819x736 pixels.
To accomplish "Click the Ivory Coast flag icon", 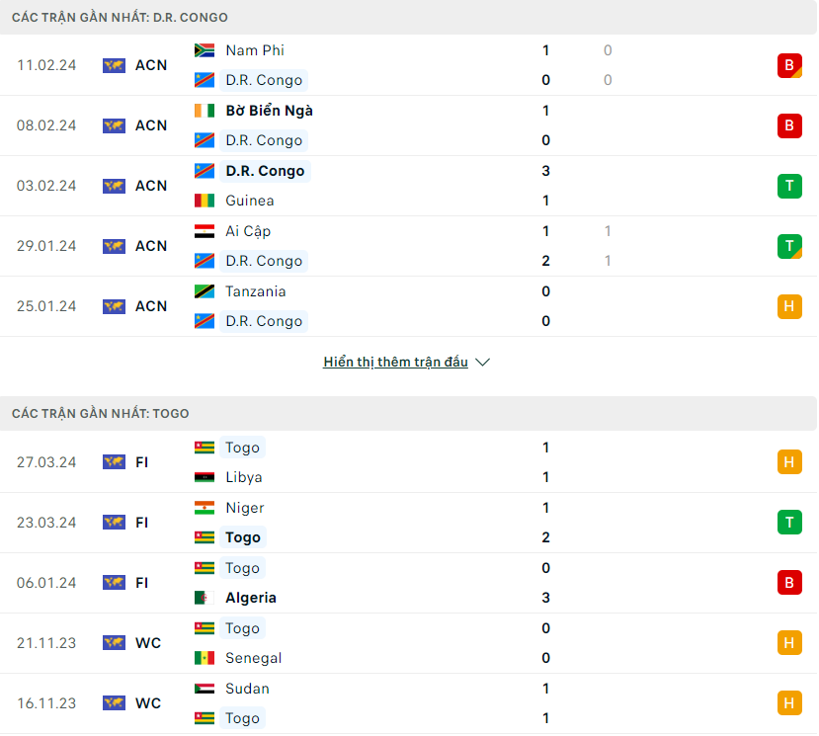I will click(205, 111).
